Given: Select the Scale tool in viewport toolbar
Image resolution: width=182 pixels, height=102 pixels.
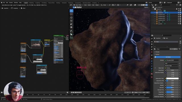Looking at the screenshot, I should pos(71,24).
